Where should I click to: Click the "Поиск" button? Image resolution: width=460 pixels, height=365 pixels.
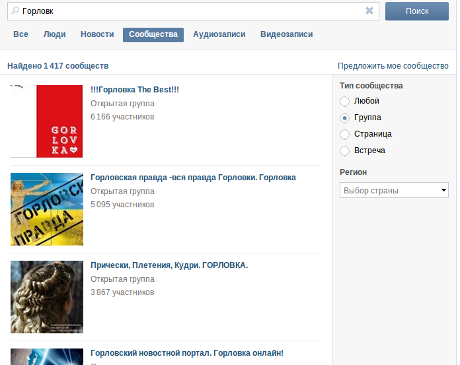click(417, 11)
